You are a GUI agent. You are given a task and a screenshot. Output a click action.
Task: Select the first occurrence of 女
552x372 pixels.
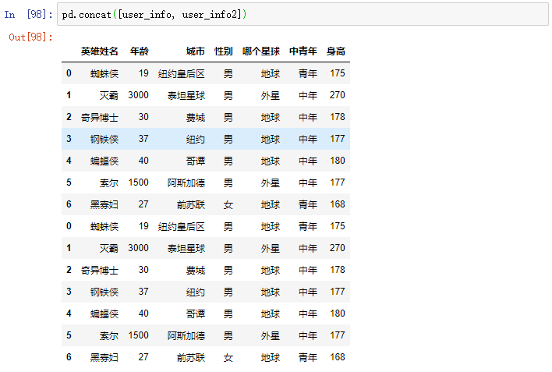228,204
